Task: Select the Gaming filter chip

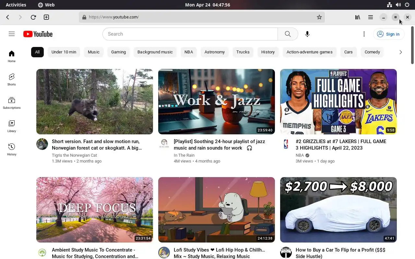Action: point(118,52)
